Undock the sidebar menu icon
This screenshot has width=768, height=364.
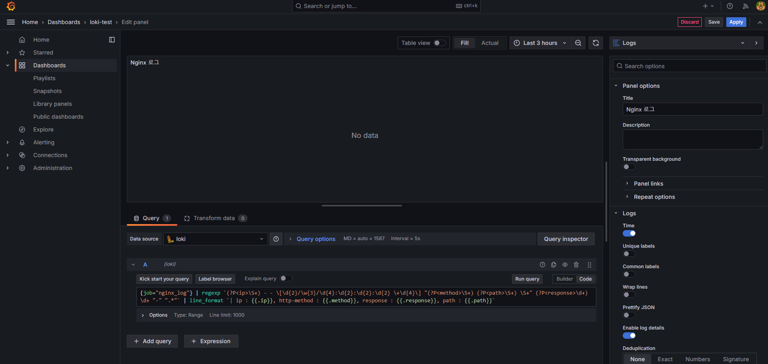[112, 40]
